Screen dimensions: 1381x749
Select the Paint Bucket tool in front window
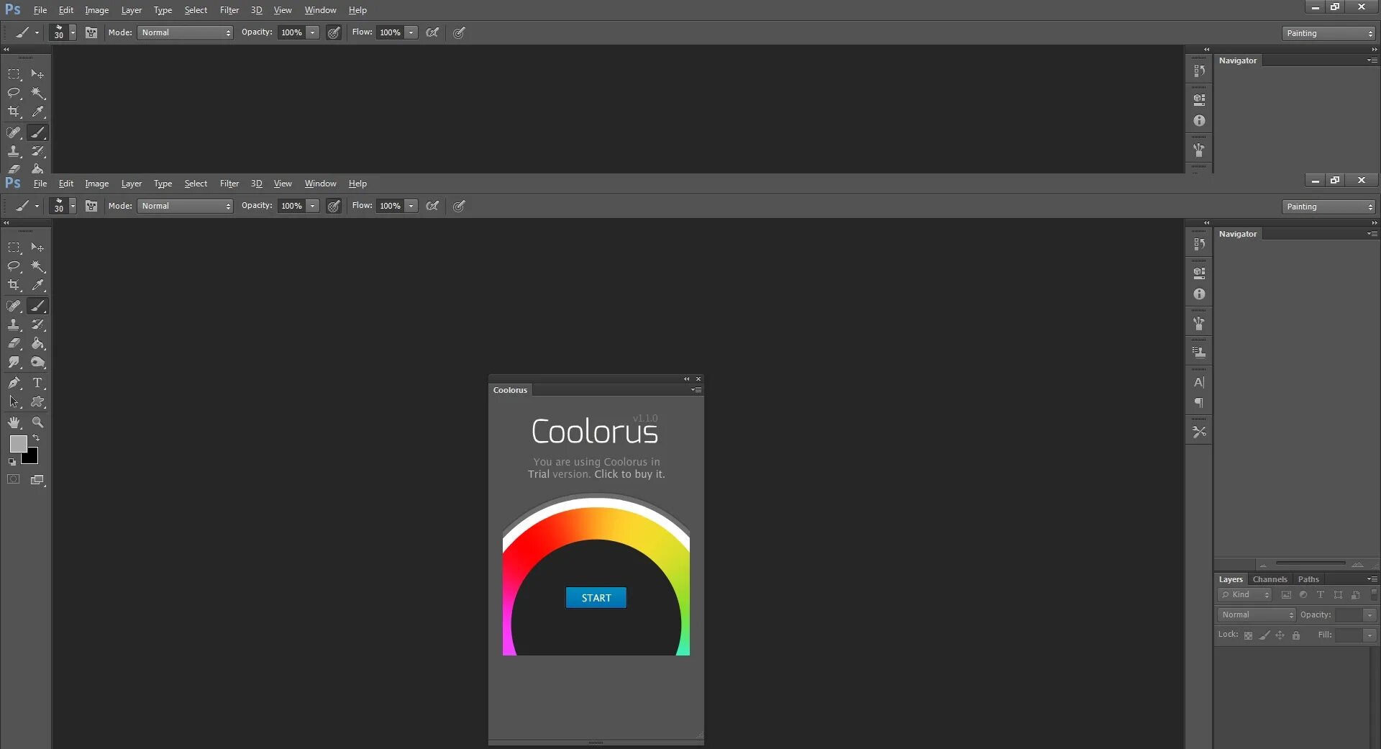click(x=37, y=344)
